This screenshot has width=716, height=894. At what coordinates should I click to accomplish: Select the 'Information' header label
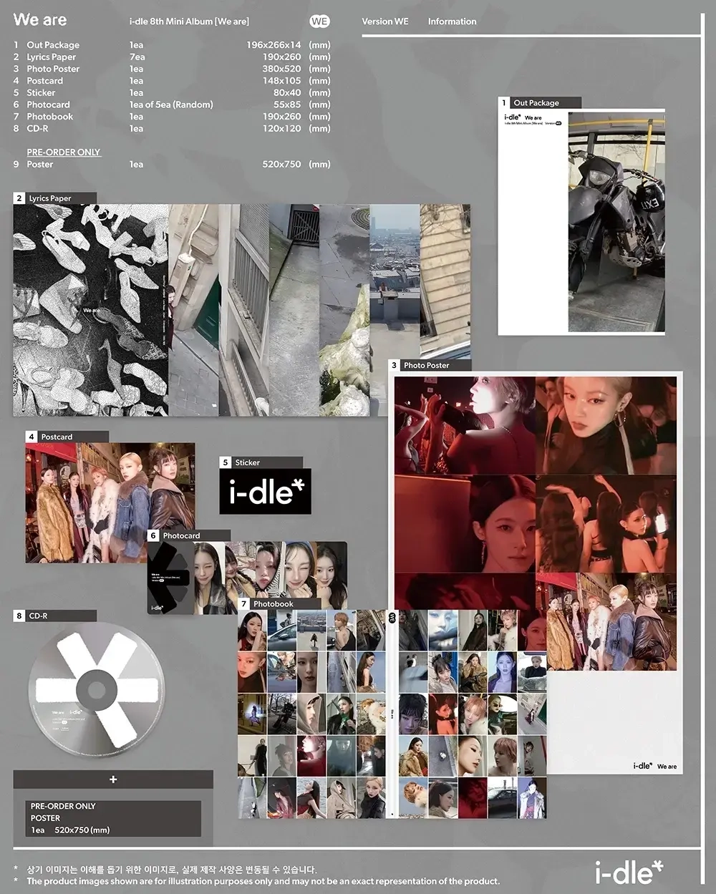(x=452, y=21)
